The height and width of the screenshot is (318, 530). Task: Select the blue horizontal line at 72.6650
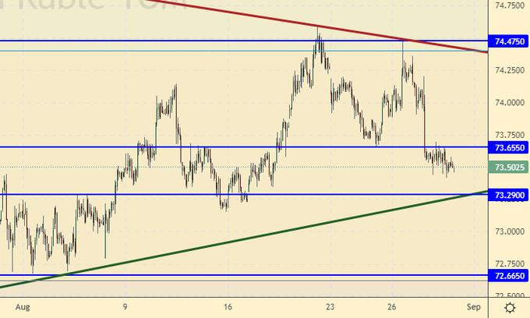tap(234, 275)
